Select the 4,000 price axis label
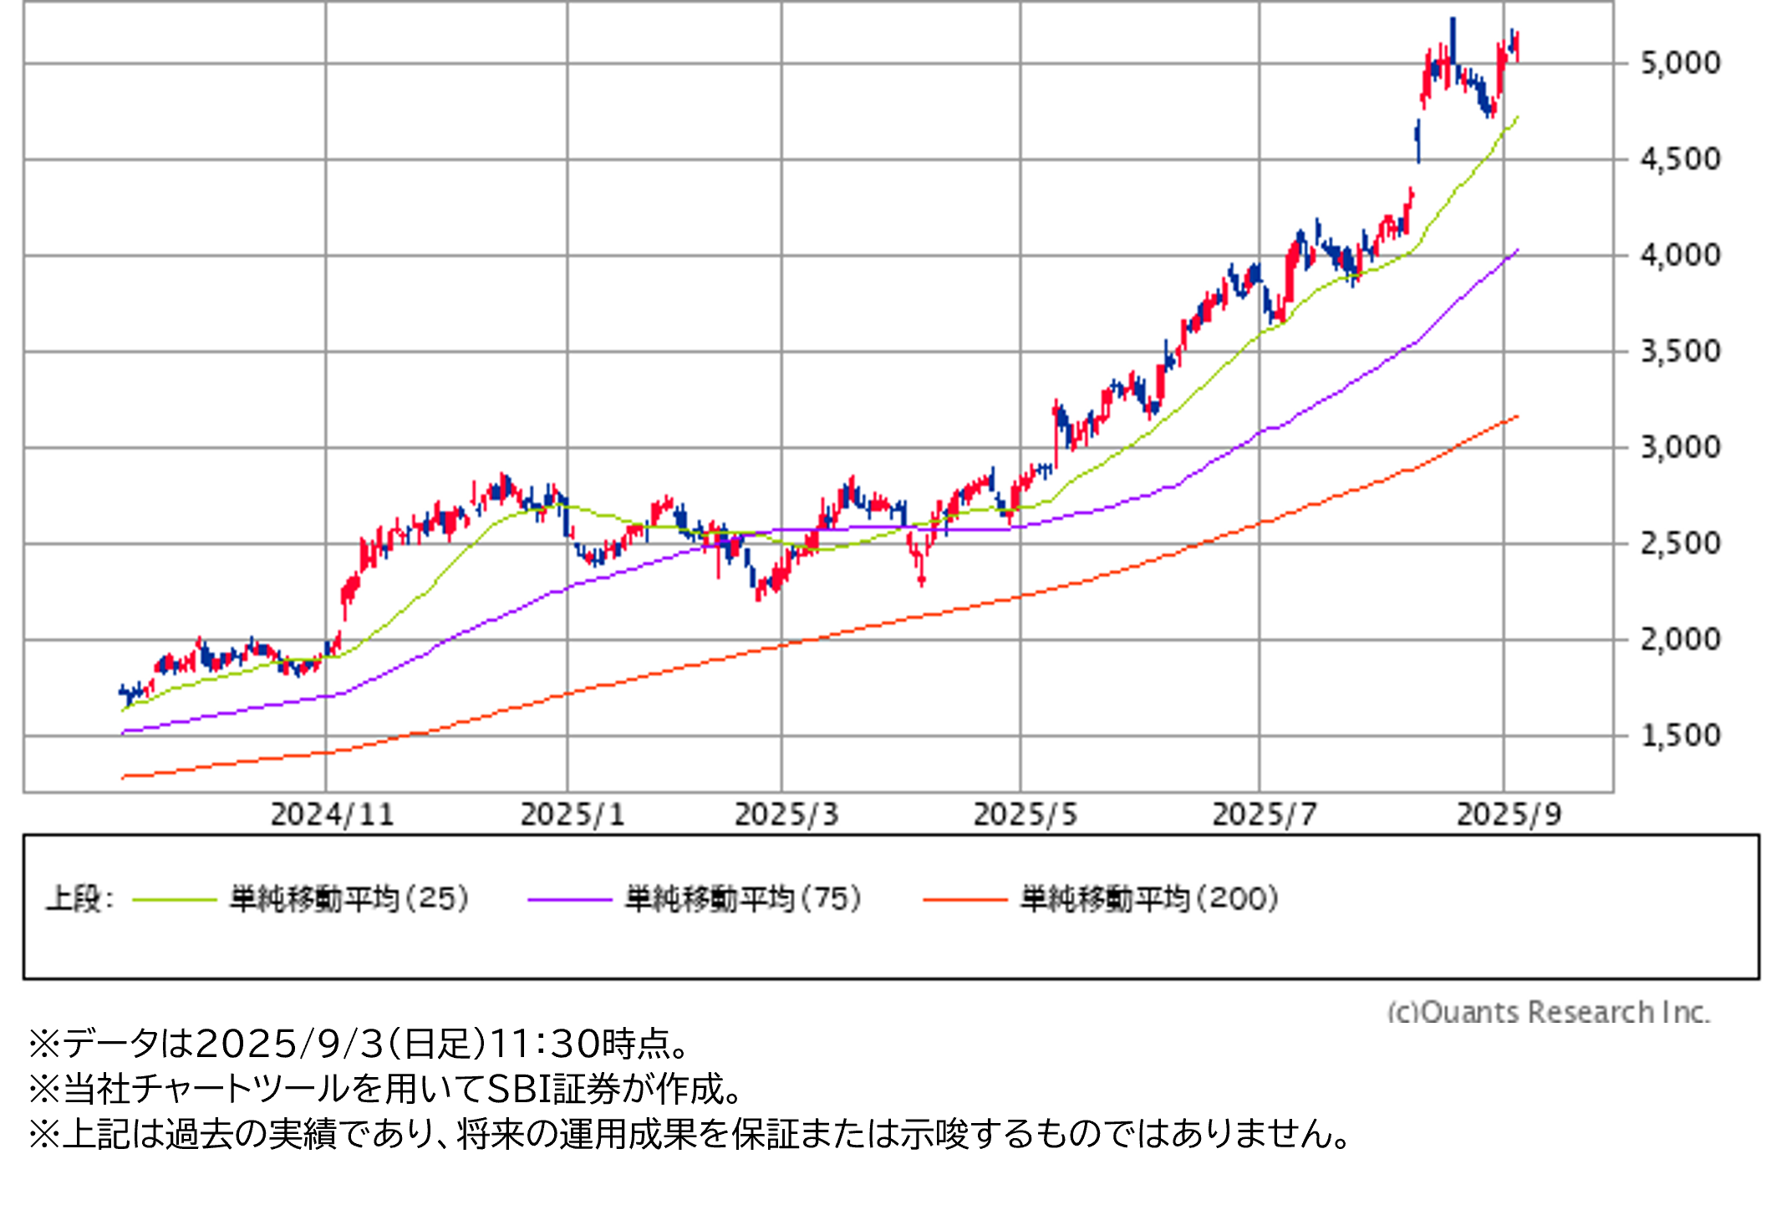This screenshot has height=1220, width=1766. pyautogui.click(x=1680, y=256)
